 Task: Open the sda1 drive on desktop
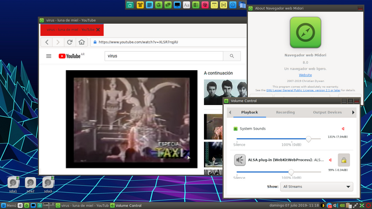[x=13, y=185]
